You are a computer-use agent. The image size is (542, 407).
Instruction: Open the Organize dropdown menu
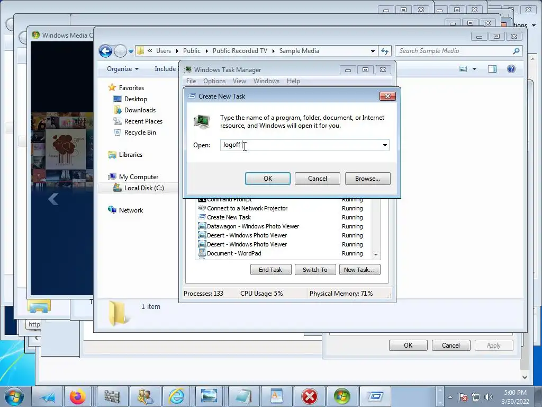coord(123,69)
